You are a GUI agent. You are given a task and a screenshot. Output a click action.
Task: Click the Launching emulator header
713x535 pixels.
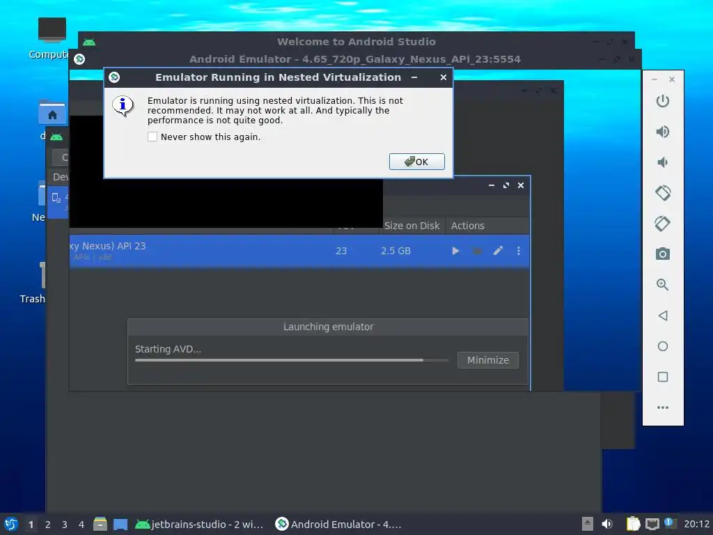[328, 327]
